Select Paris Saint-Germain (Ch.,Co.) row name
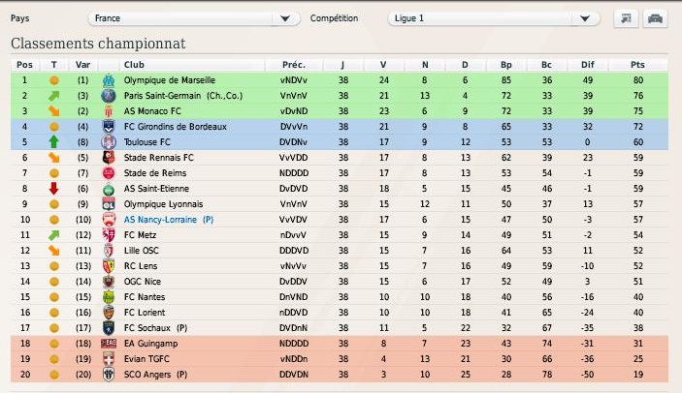682x393 pixels. (183, 96)
